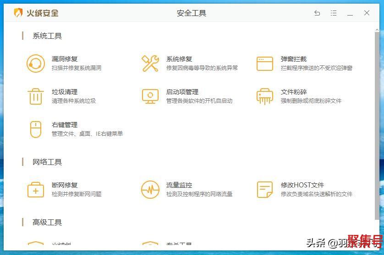Click the 文件粉碎 title text
Screen dimensions: 384x255
point(294,92)
